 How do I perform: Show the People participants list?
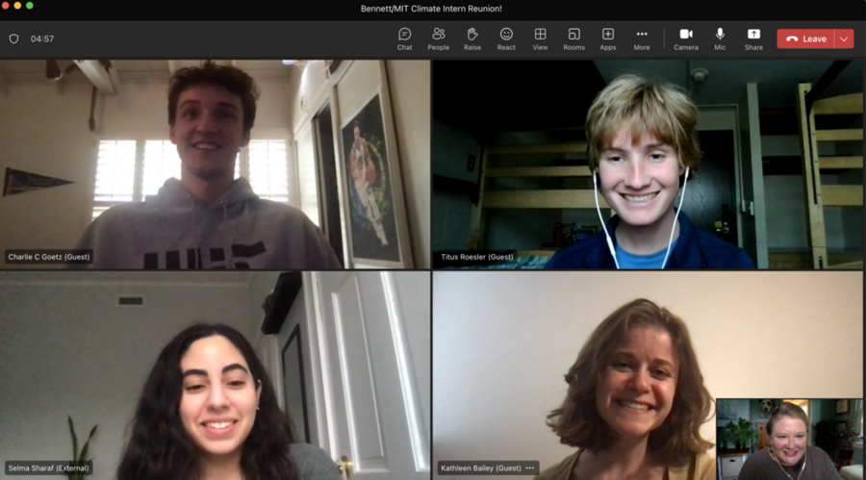(x=438, y=38)
